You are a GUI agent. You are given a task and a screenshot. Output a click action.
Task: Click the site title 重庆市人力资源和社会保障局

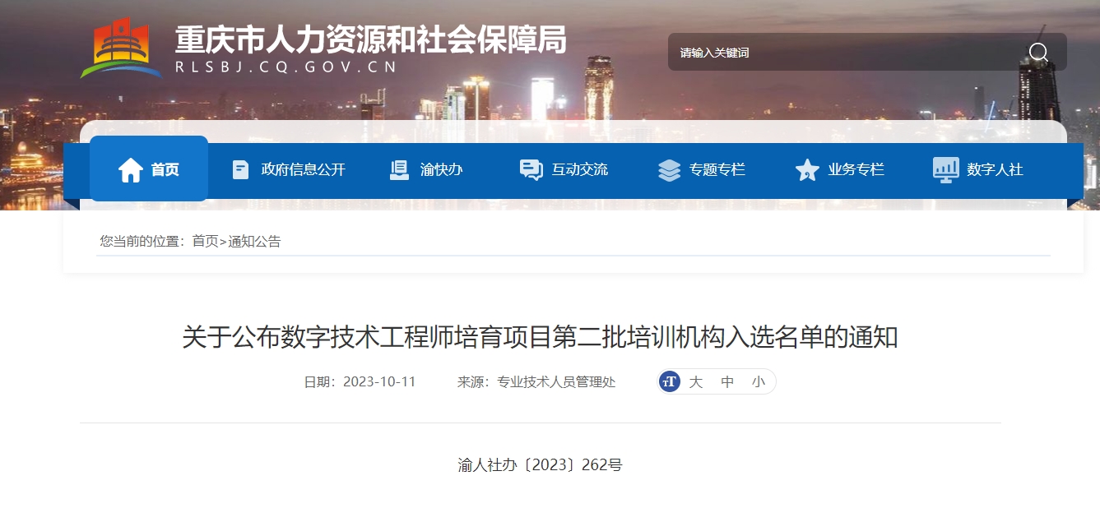pyautogui.click(x=371, y=39)
